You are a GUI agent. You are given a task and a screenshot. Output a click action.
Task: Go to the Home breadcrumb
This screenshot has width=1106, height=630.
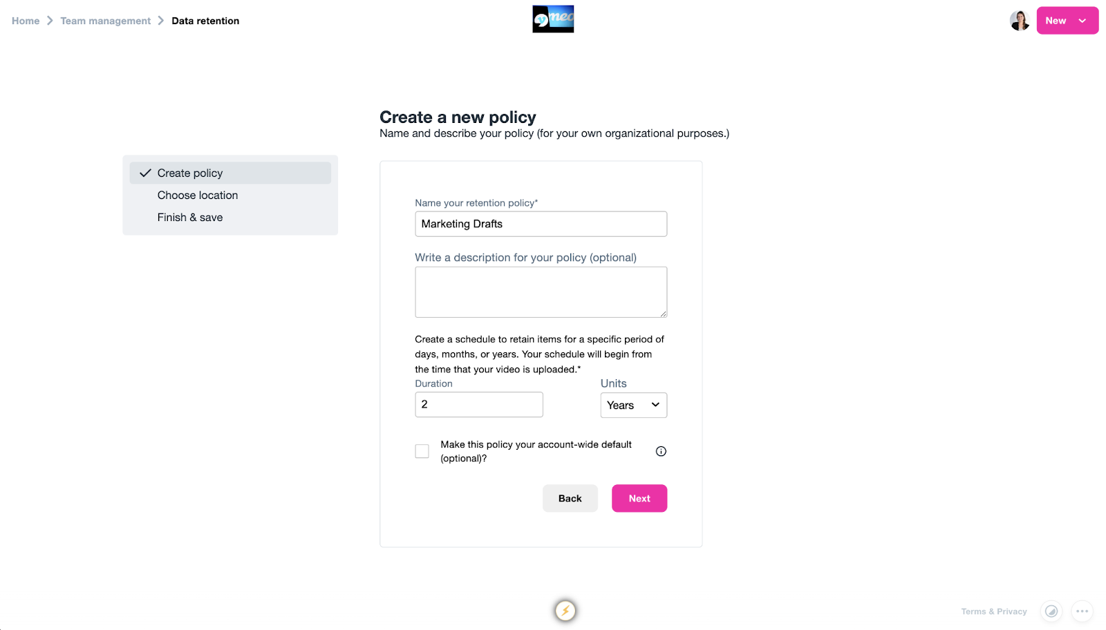[x=26, y=21]
